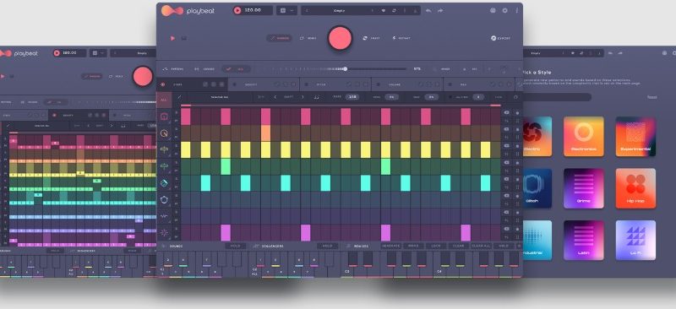Toggle the All checkmark pill in randomize bar
The height and width of the screenshot is (309, 676).
tap(236, 69)
